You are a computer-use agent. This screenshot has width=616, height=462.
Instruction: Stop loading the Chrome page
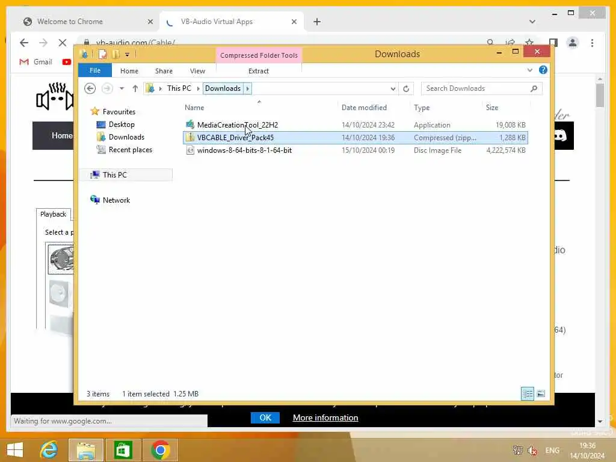[62, 43]
